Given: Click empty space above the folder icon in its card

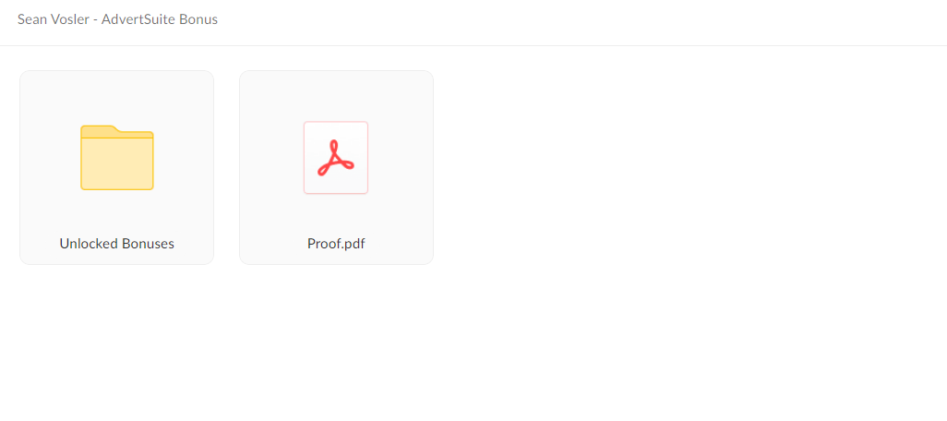Looking at the screenshot, I should coord(116,97).
